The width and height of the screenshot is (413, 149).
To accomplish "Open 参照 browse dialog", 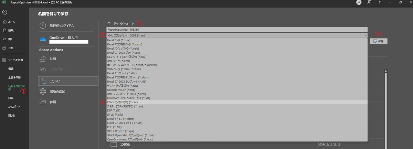I will (x=68, y=102).
